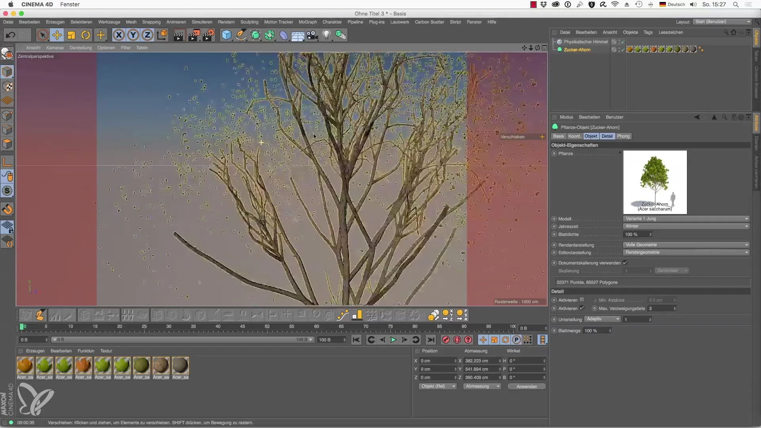This screenshot has height=428, width=761.
Task: Open the Mesh menu
Action: [x=131, y=22]
